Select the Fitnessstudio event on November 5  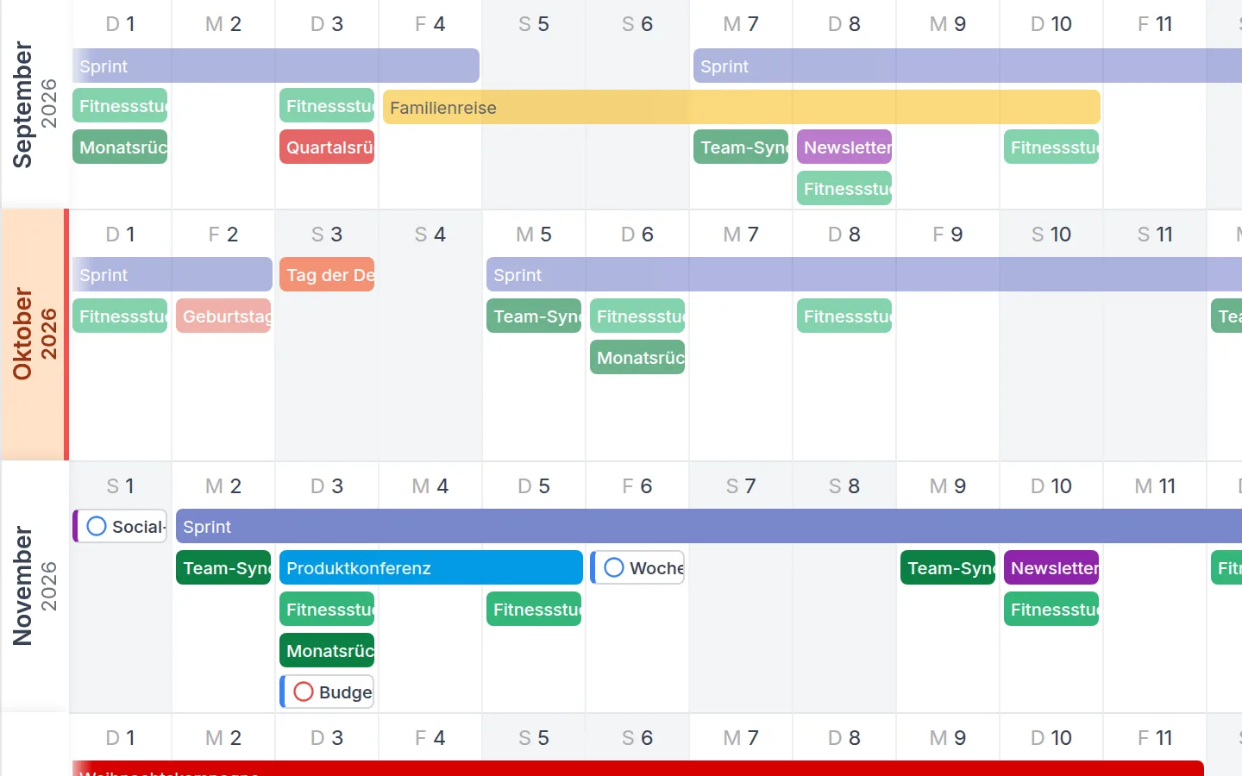coord(534,609)
